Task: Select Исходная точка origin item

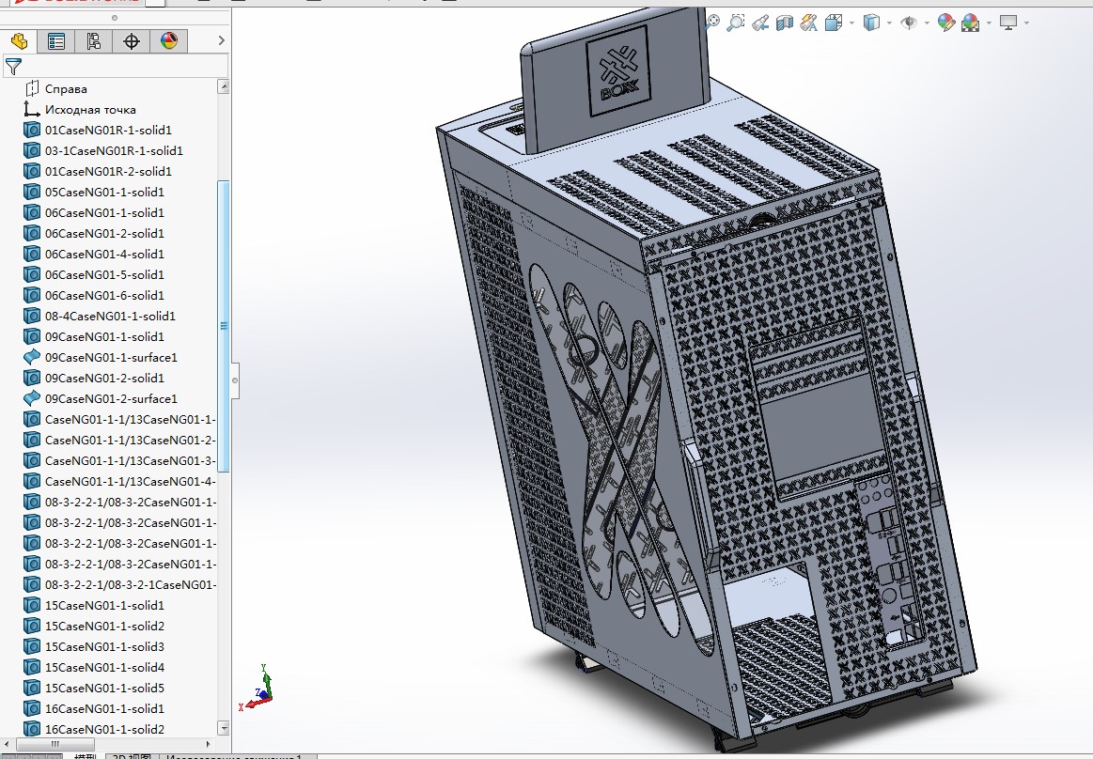Action: coord(90,109)
